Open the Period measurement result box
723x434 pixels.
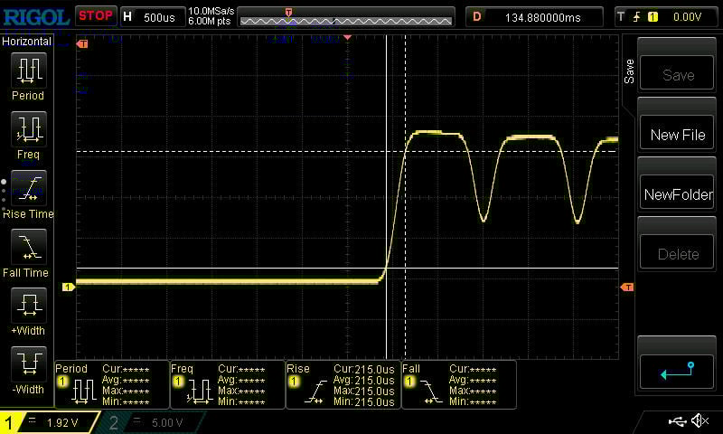[x=112, y=384]
